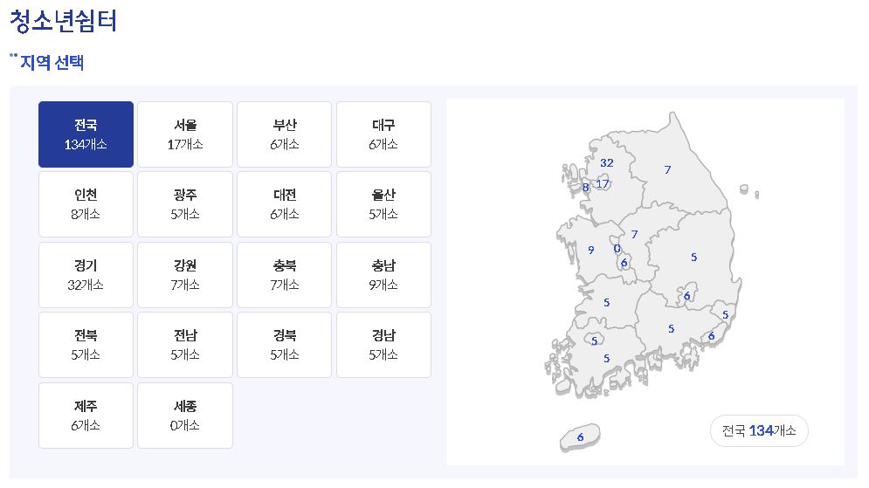Select the 울산 5개소 button

(x=383, y=204)
